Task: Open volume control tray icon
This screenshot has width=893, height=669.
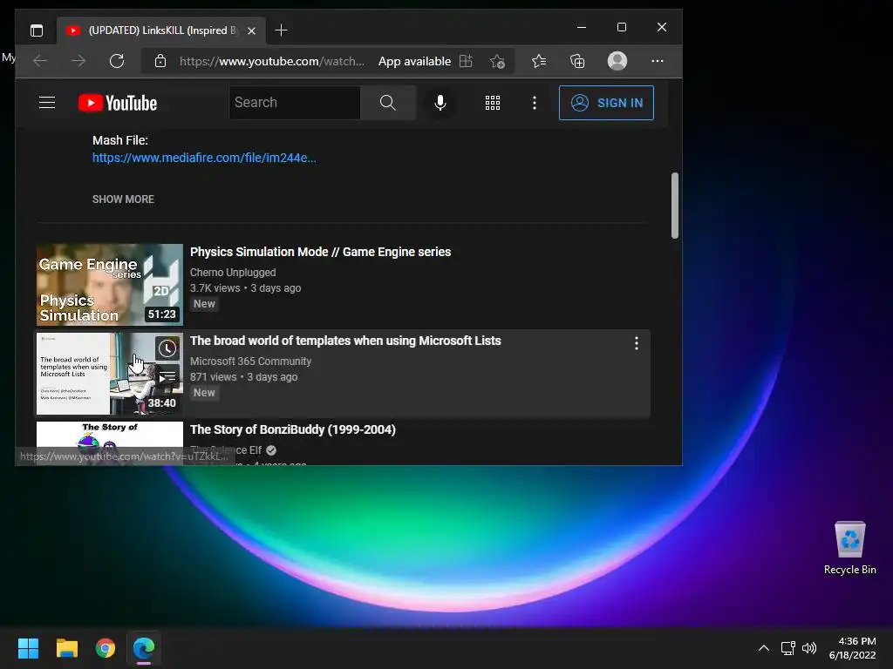Action: click(808, 648)
